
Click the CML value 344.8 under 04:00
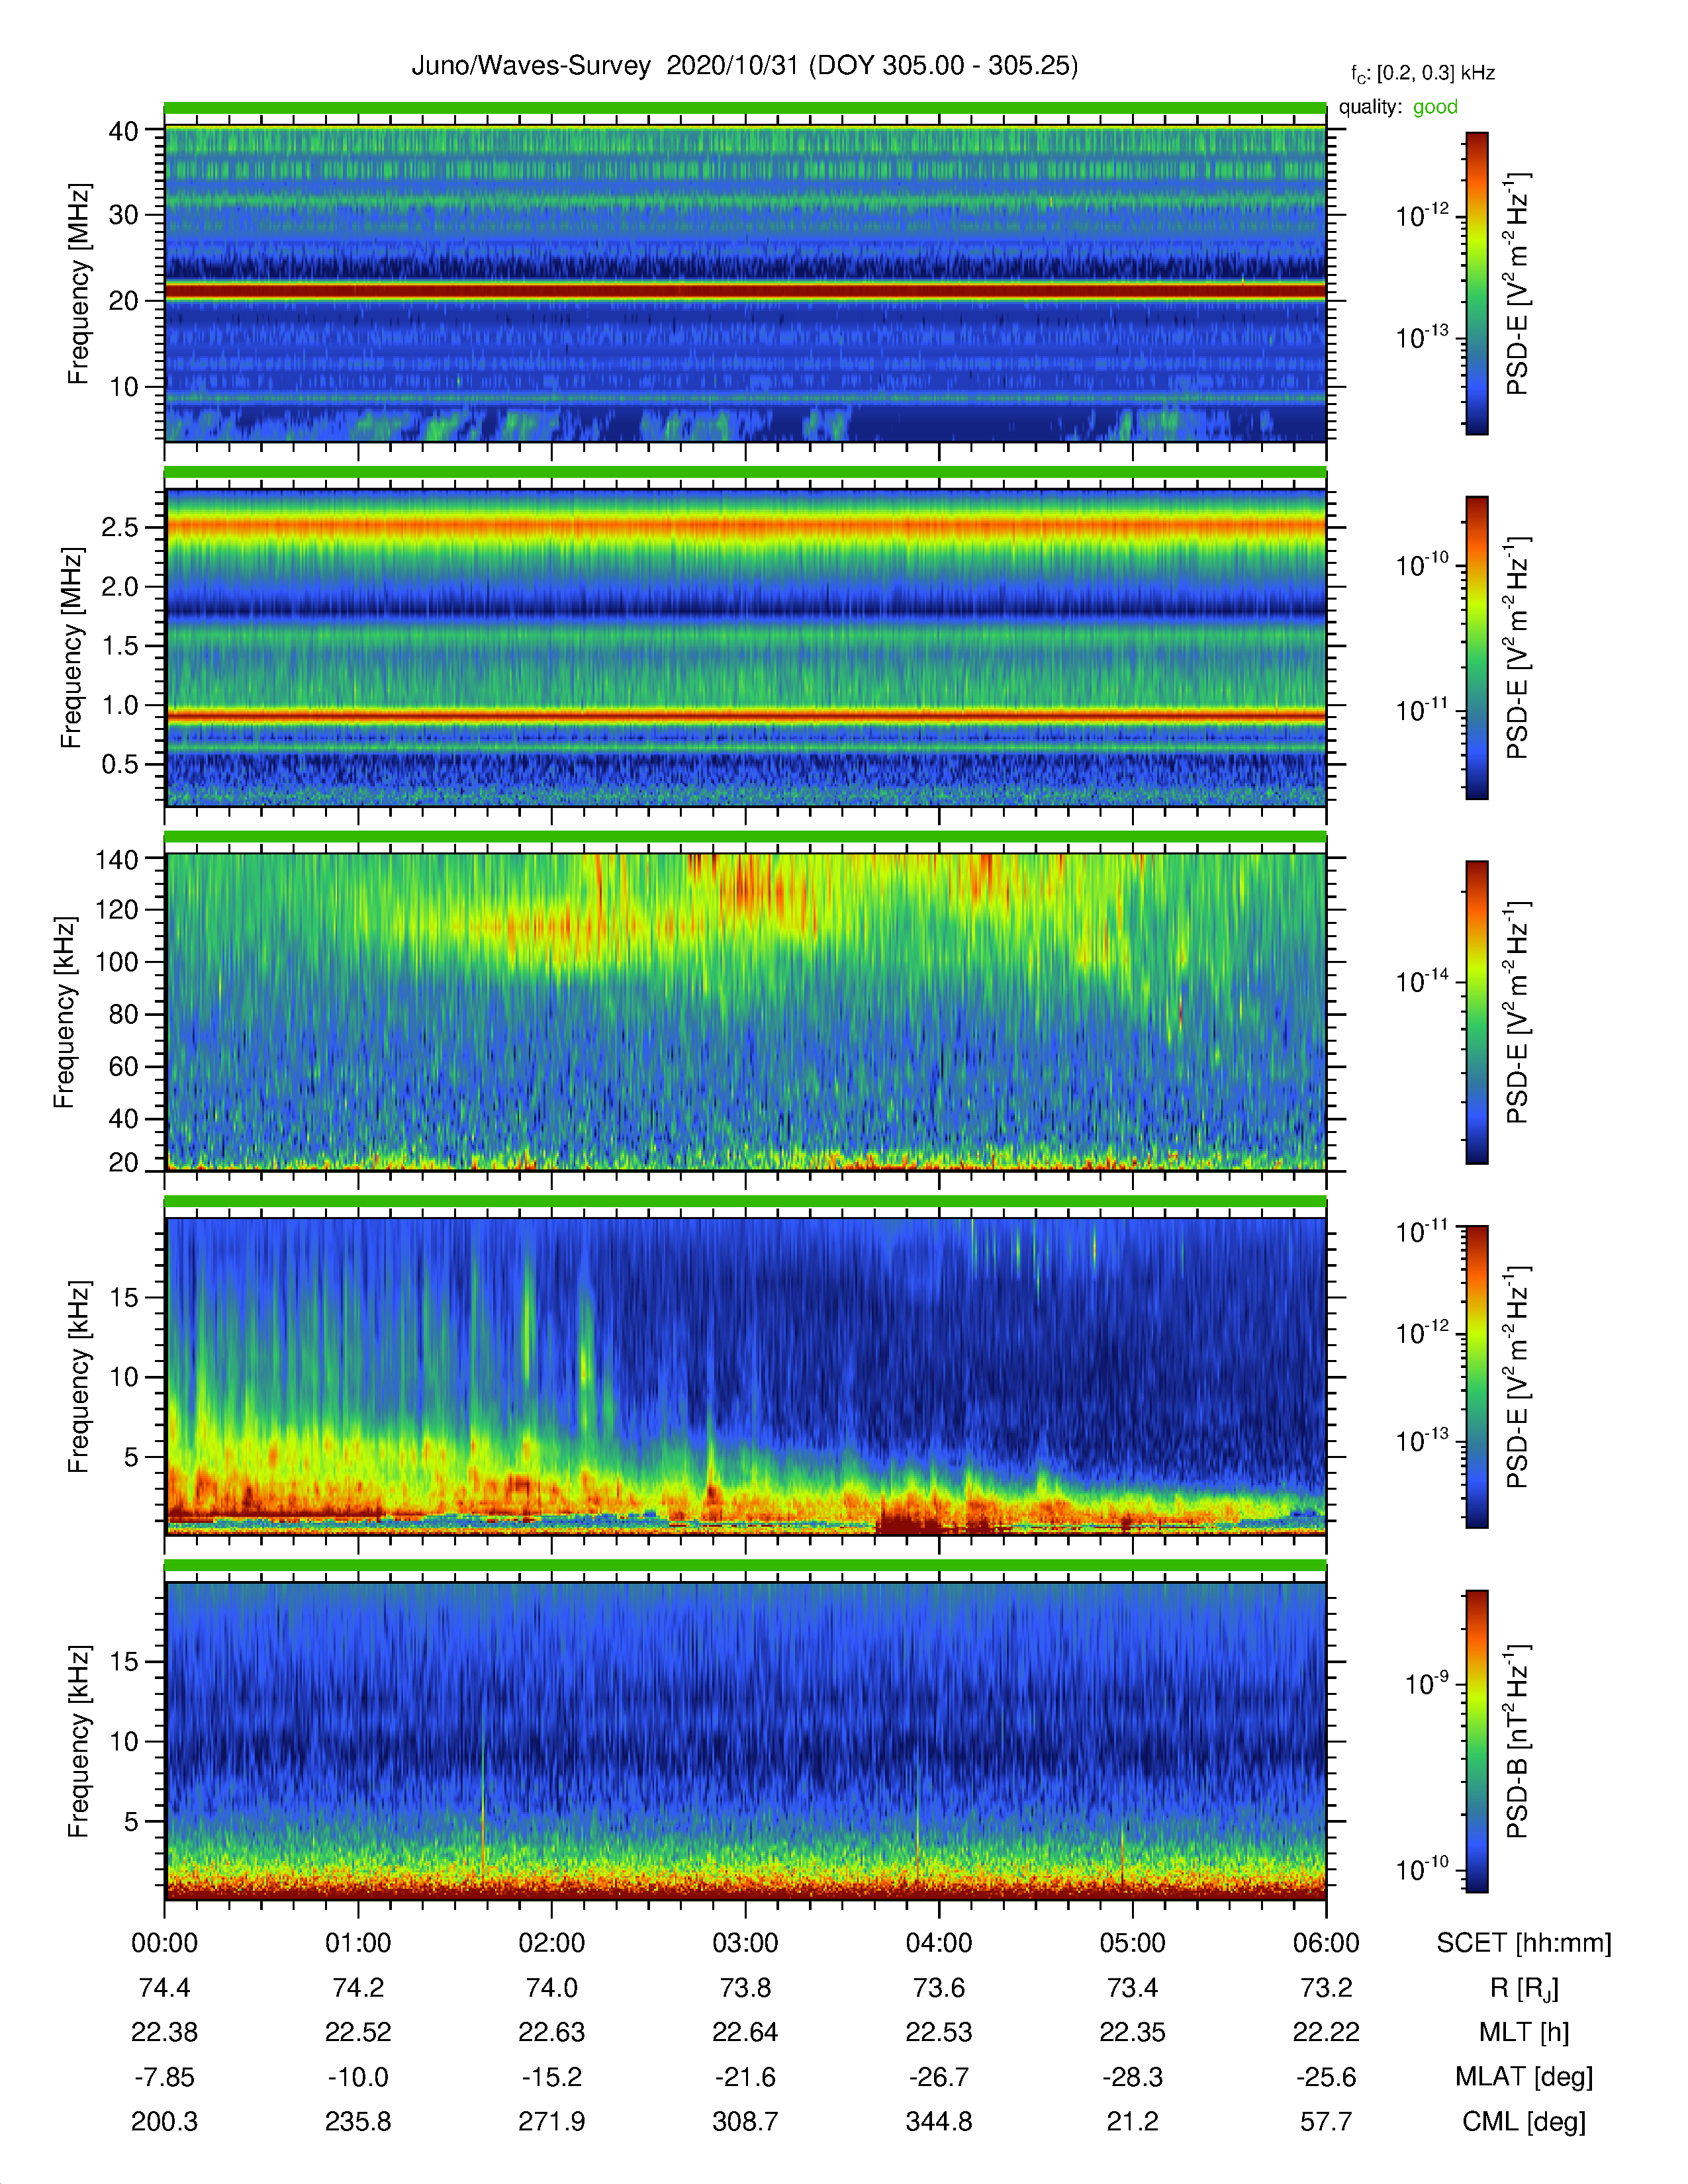pyautogui.click(x=939, y=2121)
